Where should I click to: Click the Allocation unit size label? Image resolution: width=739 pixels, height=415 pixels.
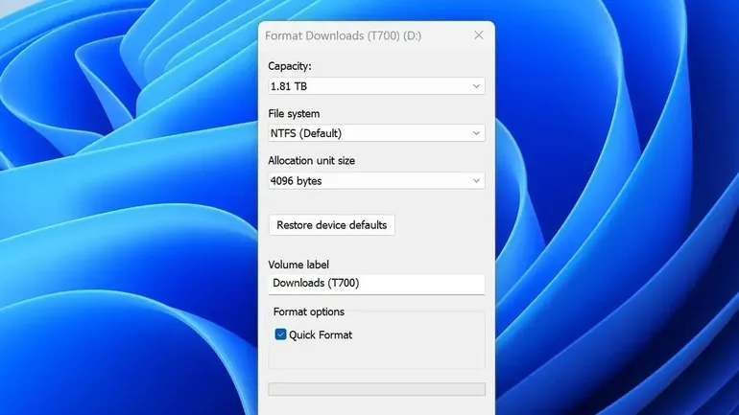pos(312,161)
